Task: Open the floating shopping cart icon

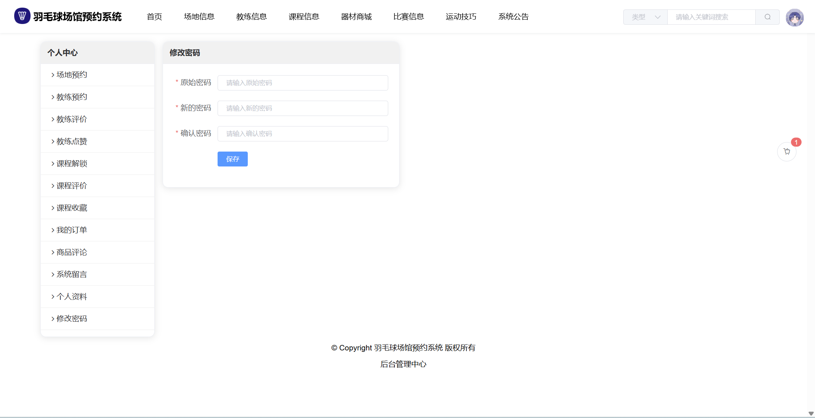Action: pyautogui.click(x=787, y=152)
